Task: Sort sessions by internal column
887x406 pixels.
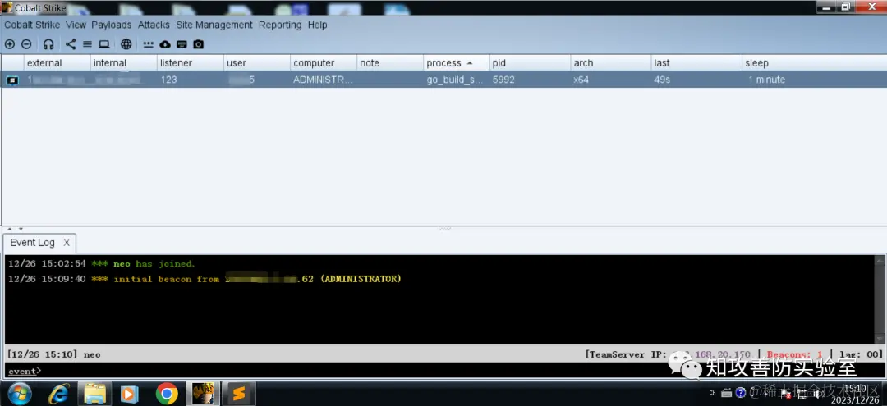Action: [123, 62]
